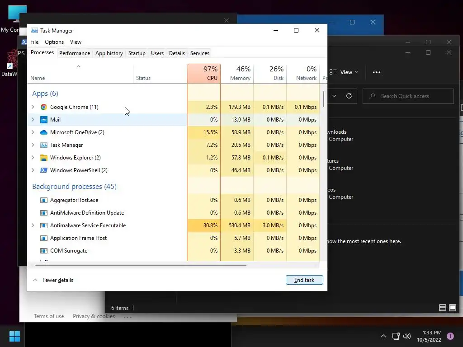Screen dimensions: 463x347
Task: Open the Options menu
Action: coord(54,42)
